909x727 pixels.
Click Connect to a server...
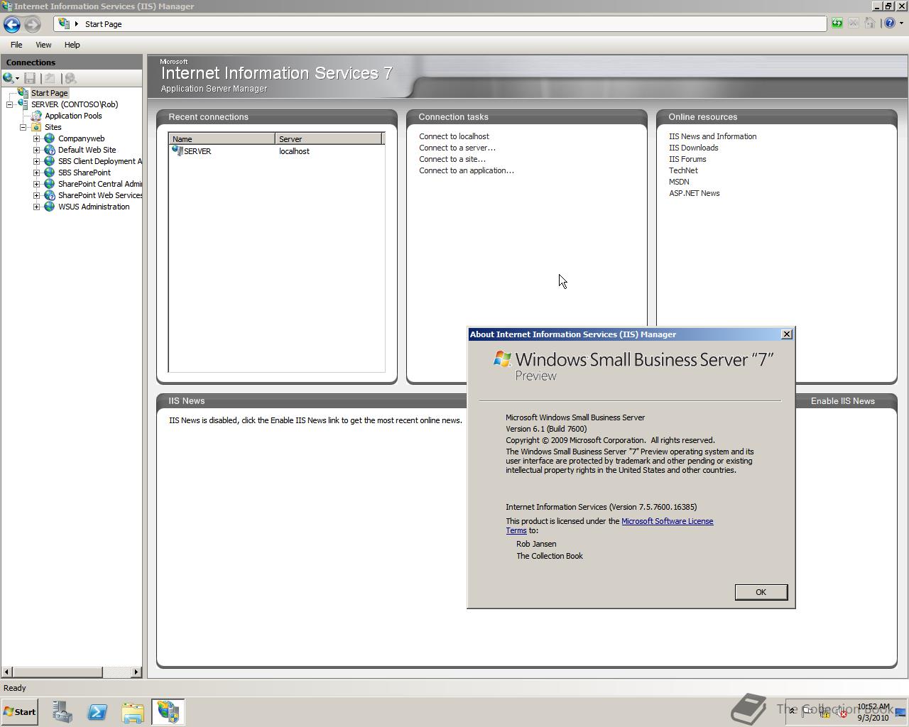click(x=457, y=148)
